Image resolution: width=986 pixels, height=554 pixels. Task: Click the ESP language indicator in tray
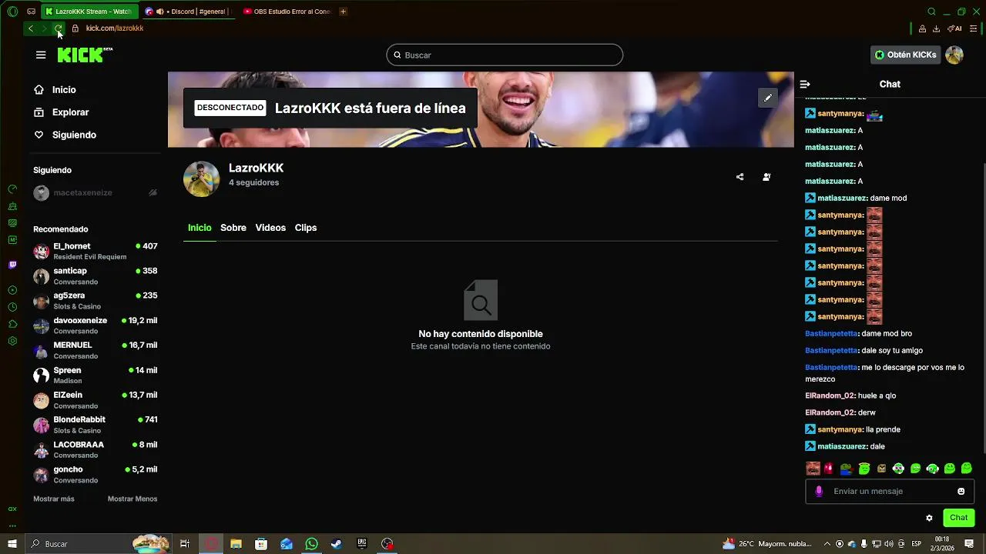[x=917, y=544]
